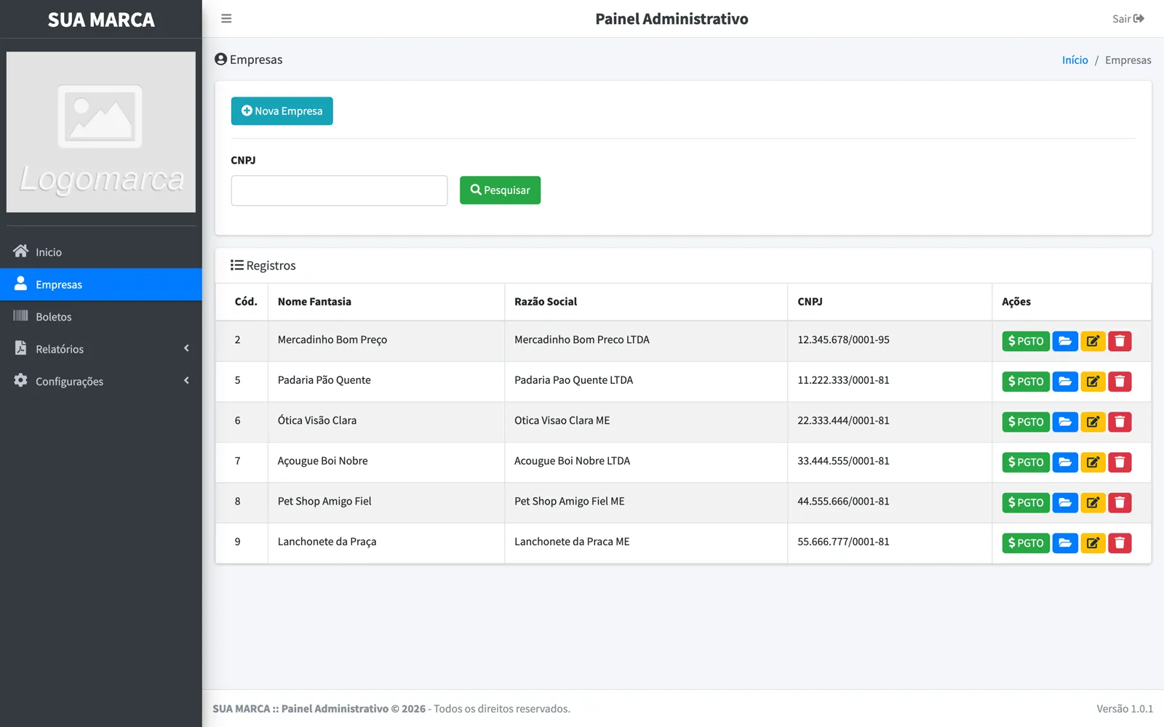Click PGTO for Padaria Pão Quente
Image resolution: width=1164 pixels, height=727 pixels.
coord(1026,382)
